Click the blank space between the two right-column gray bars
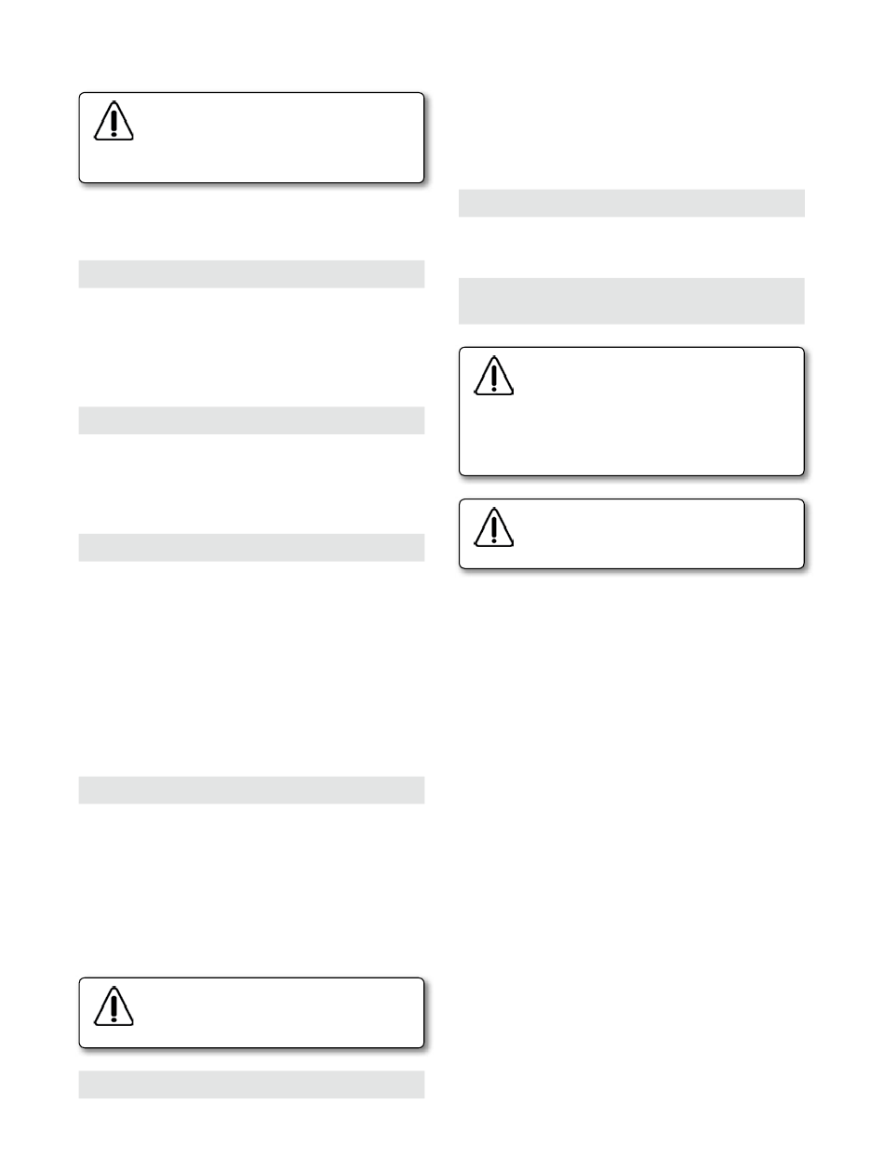Viewport: 884px width, 1157px height. (631, 246)
